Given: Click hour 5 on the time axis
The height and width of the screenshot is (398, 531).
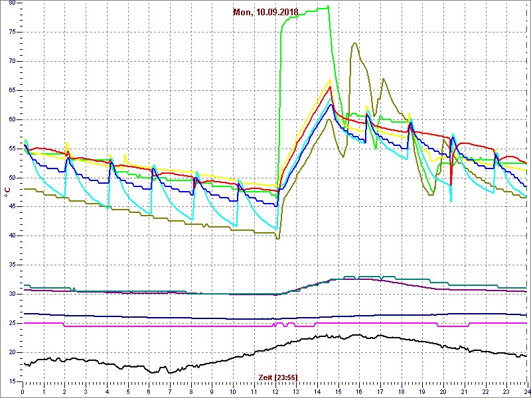Looking at the screenshot, I should [128, 391].
